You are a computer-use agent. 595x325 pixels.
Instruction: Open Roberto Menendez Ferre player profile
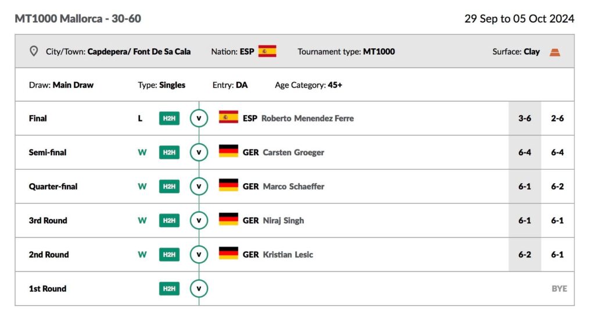[307, 119]
